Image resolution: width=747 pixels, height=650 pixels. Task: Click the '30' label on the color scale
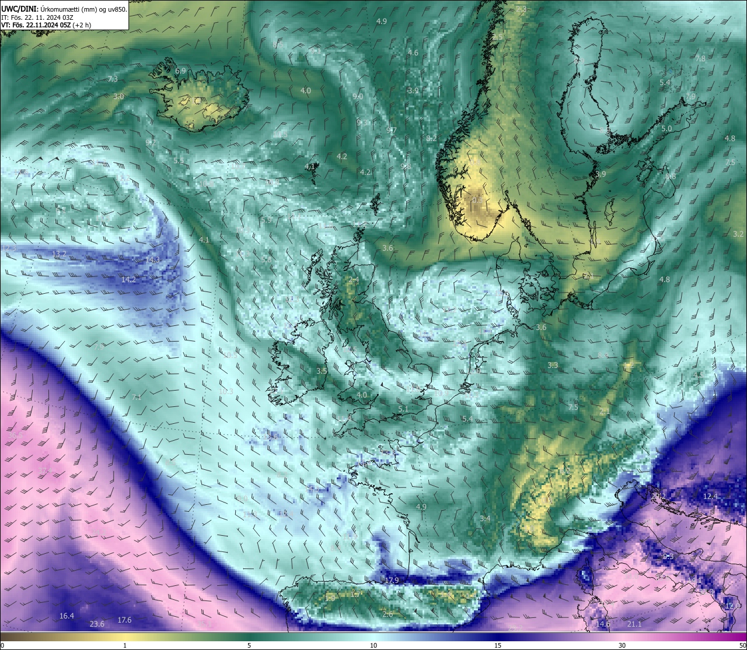622,645
